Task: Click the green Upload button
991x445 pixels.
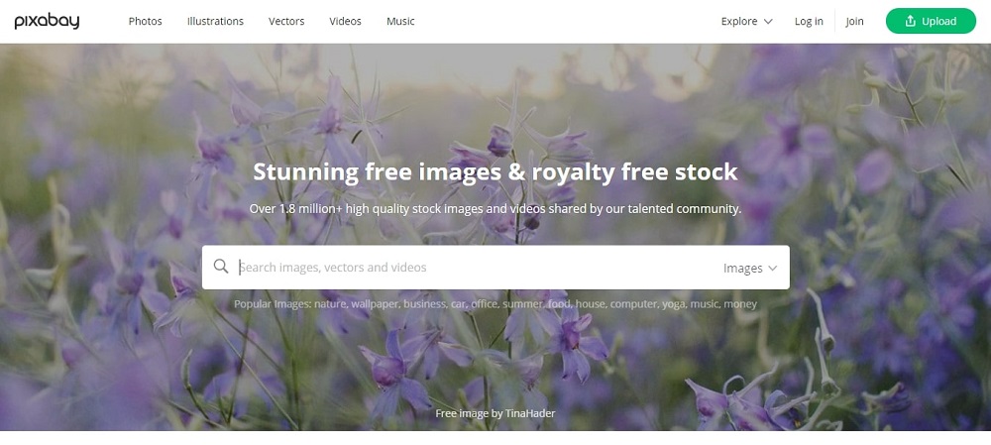Action: click(x=931, y=21)
